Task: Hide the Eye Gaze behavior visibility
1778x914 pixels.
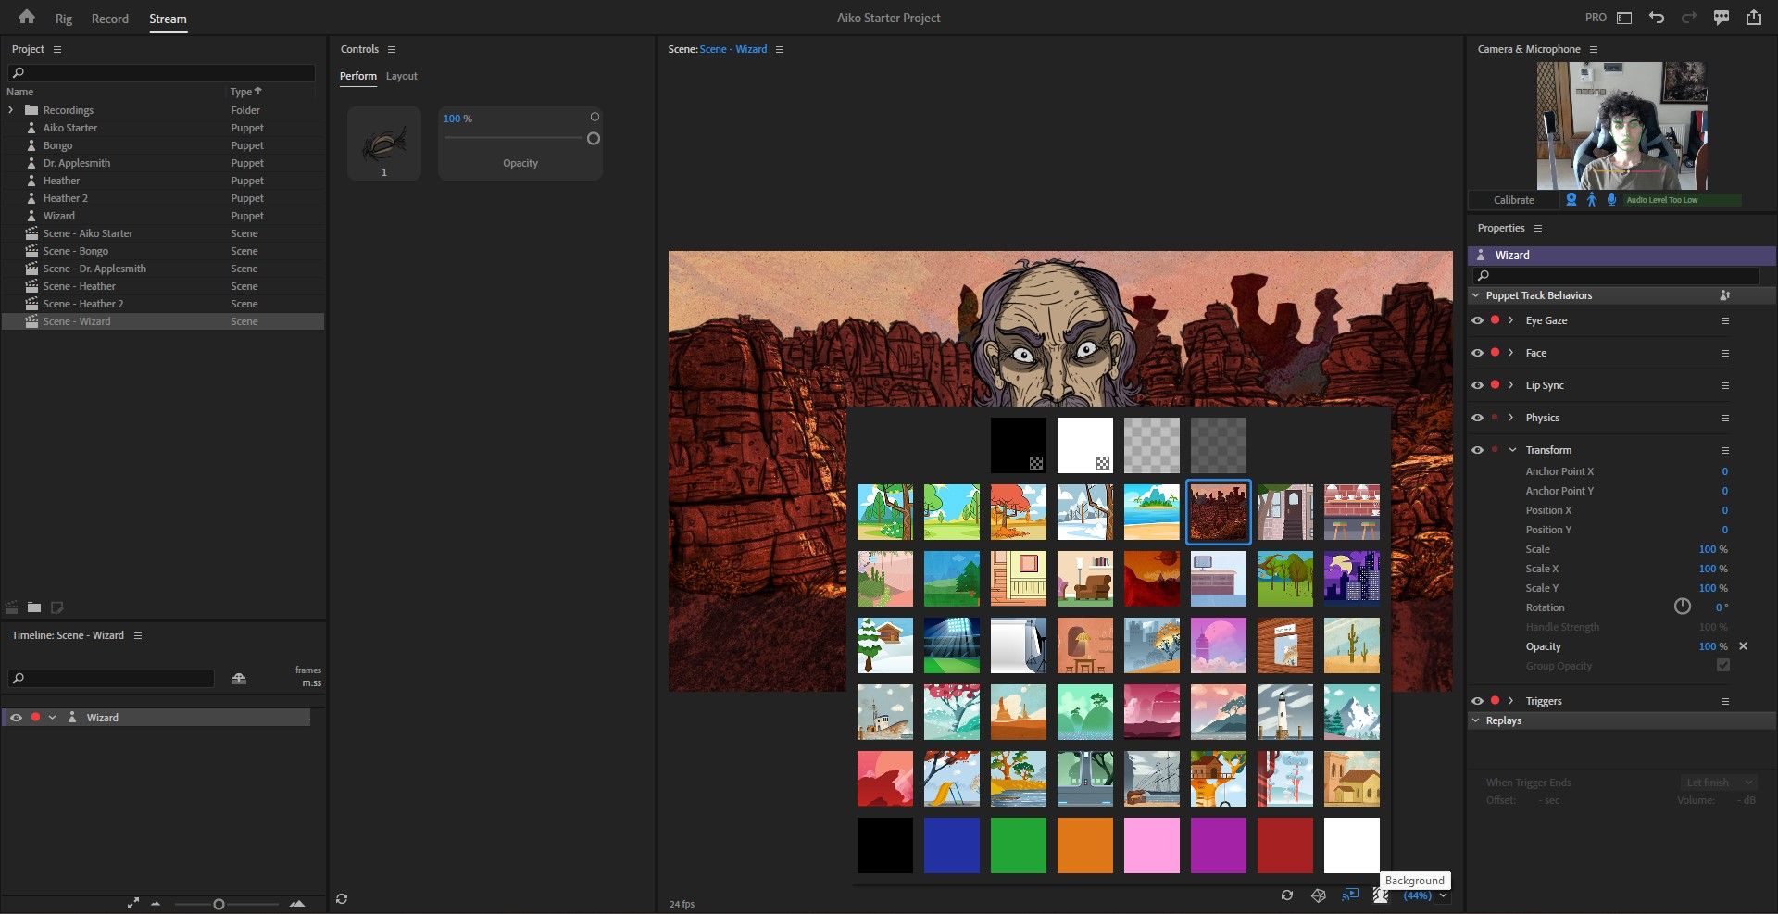Action: click(1477, 320)
